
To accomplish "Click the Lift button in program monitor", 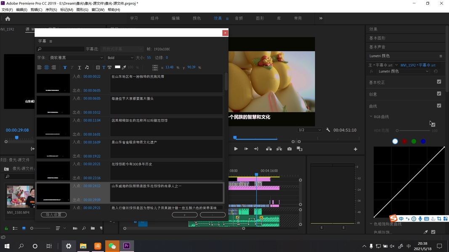I will point(268,149).
